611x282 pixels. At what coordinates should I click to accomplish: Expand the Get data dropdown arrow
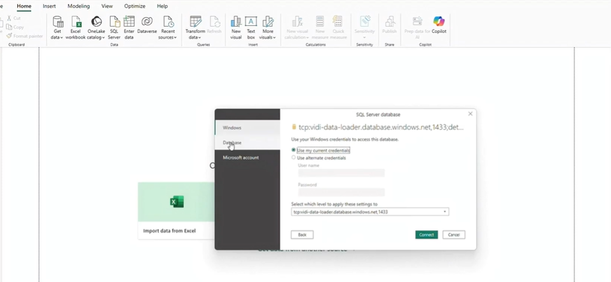tap(62, 37)
